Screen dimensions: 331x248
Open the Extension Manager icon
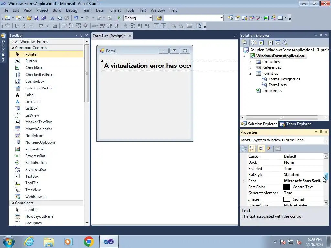click(273, 18)
